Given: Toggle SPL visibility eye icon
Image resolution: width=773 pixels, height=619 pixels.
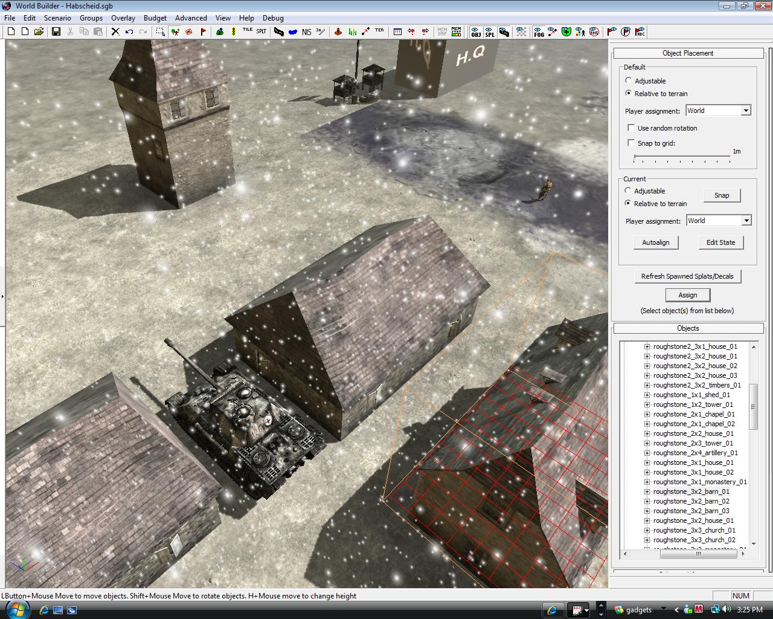Looking at the screenshot, I should tap(490, 31).
